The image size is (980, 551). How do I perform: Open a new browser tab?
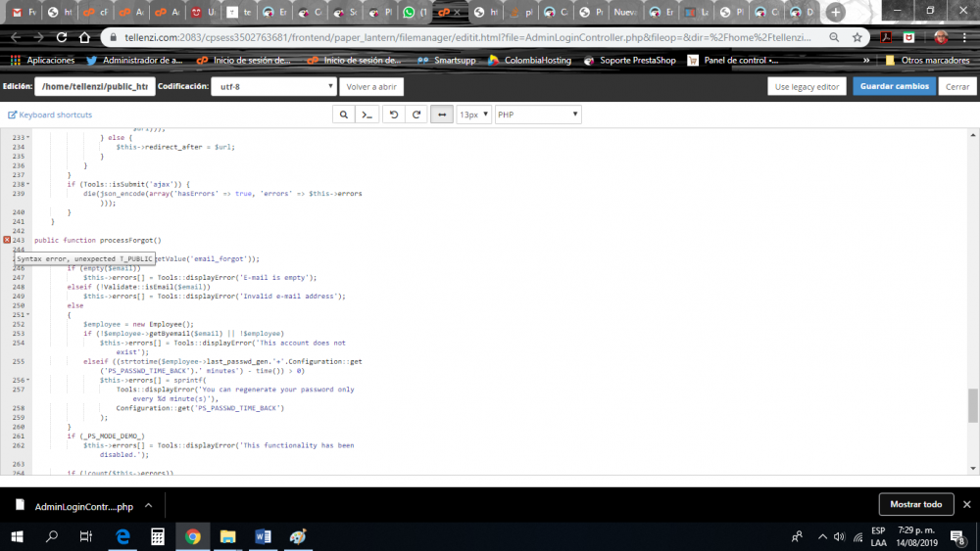(836, 12)
